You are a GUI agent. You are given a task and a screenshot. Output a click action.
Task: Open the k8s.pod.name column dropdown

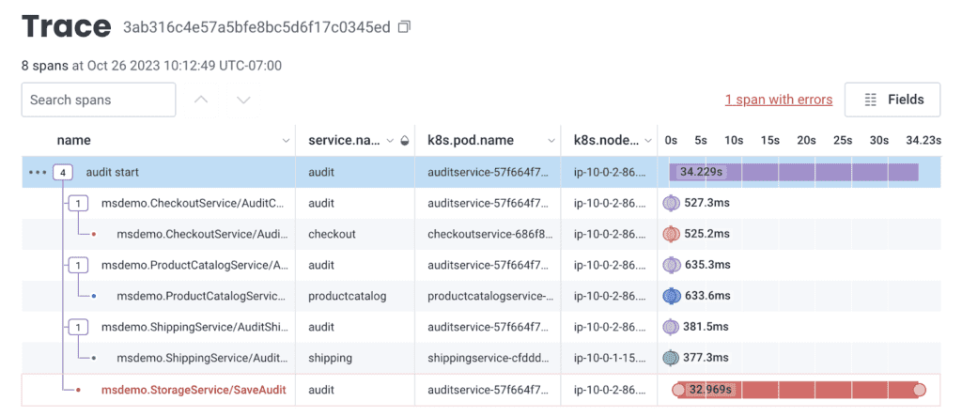coord(551,141)
